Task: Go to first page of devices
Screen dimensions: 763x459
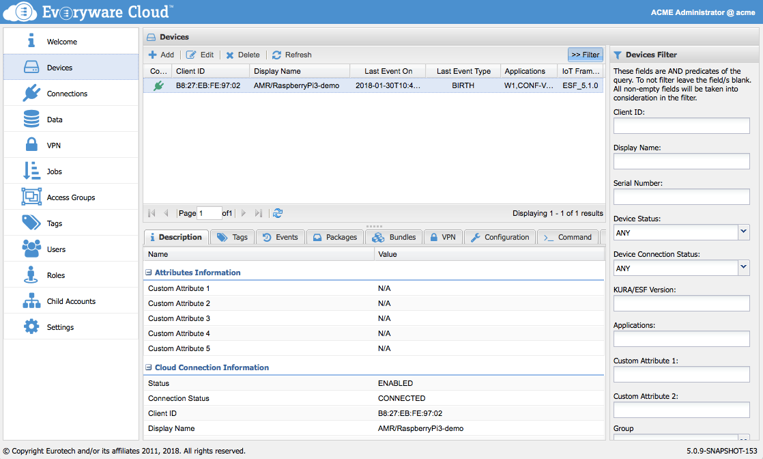Action: pyautogui.click(x=152, y=213)
